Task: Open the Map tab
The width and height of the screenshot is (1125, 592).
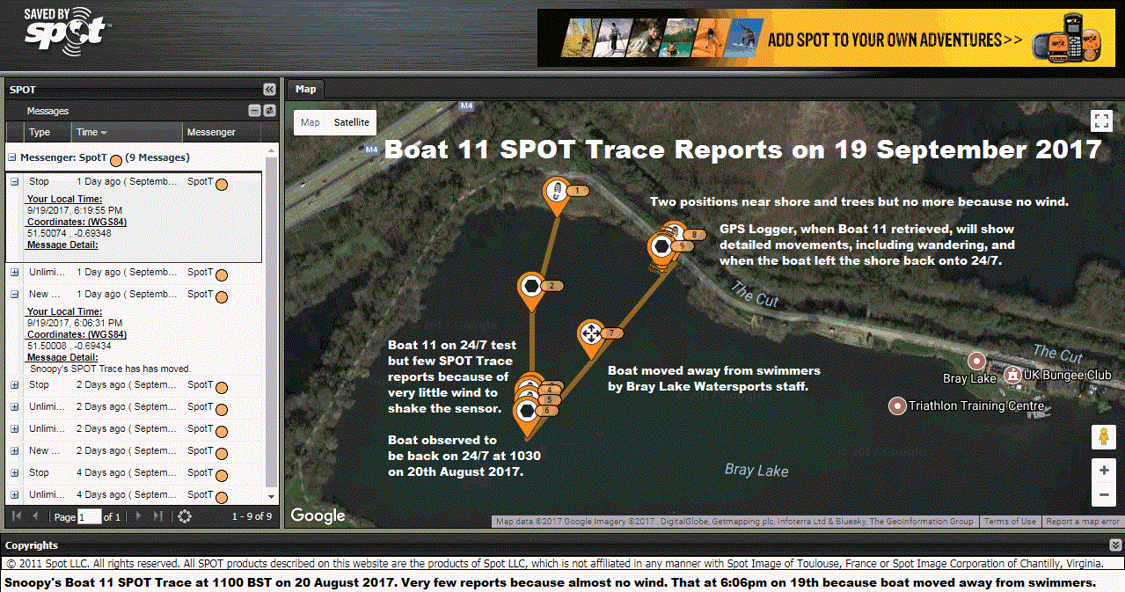Action: [x=305, y=89]
